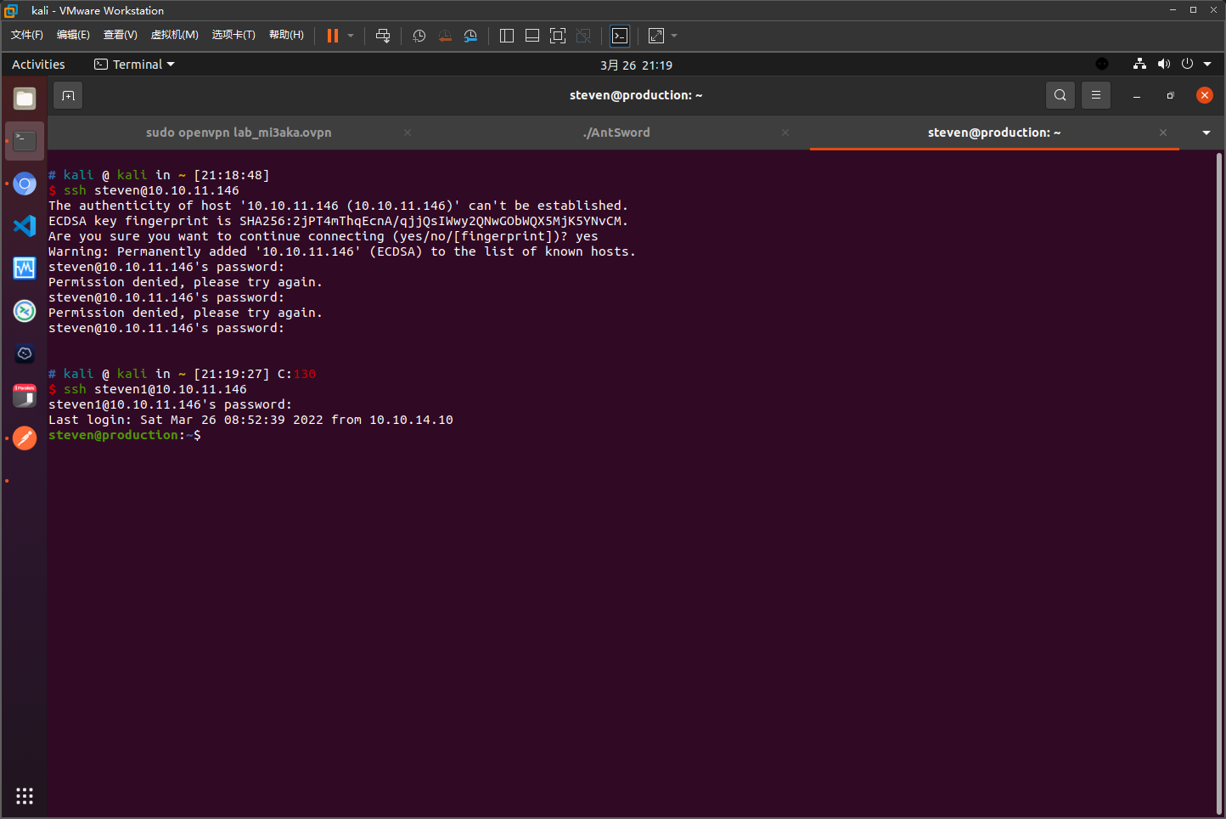Click the 'ssh steven1@10.10.11.146' command text
Image resolution: width=1226 pixels, height=819 pixels.
click(155, 389)
